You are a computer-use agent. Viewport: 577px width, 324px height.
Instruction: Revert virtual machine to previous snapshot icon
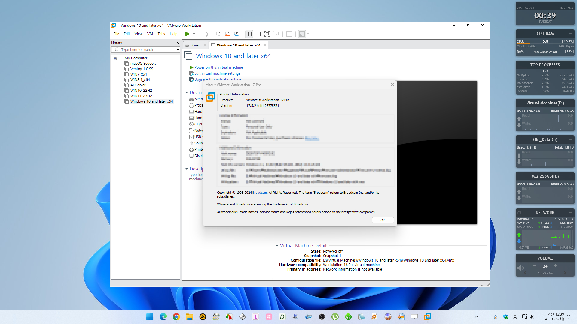[227, 34]
